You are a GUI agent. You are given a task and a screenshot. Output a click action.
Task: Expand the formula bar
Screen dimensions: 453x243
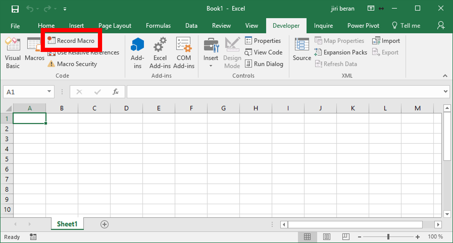(446, 92)
